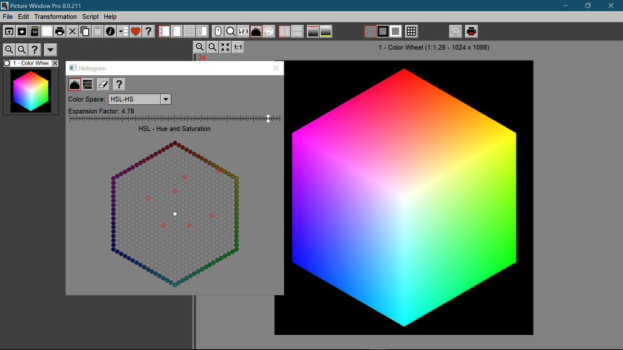Open the image info icon
Viewport: 623px width, 350px height.
pos(110,32)
